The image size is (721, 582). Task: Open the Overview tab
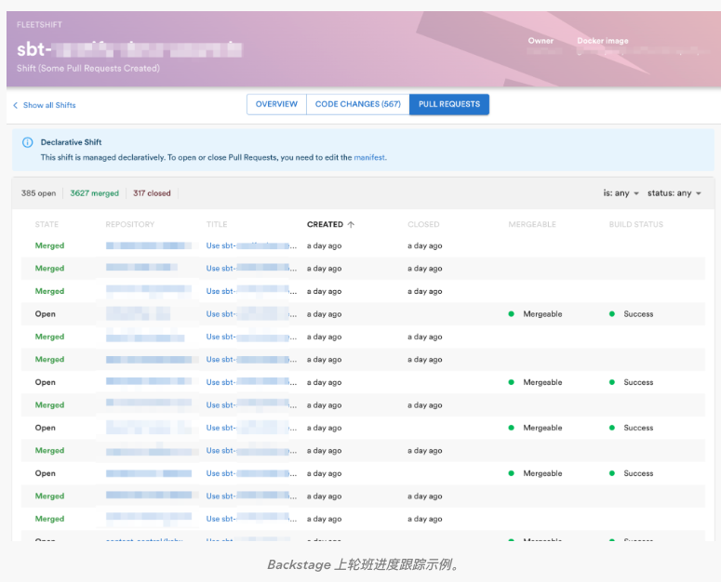click(276, 104)
